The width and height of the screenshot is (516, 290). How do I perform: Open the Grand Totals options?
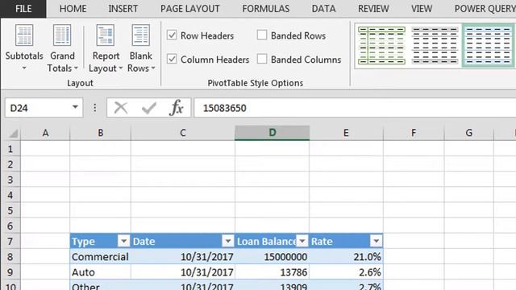pyautogui.click(x=62, y=48)
